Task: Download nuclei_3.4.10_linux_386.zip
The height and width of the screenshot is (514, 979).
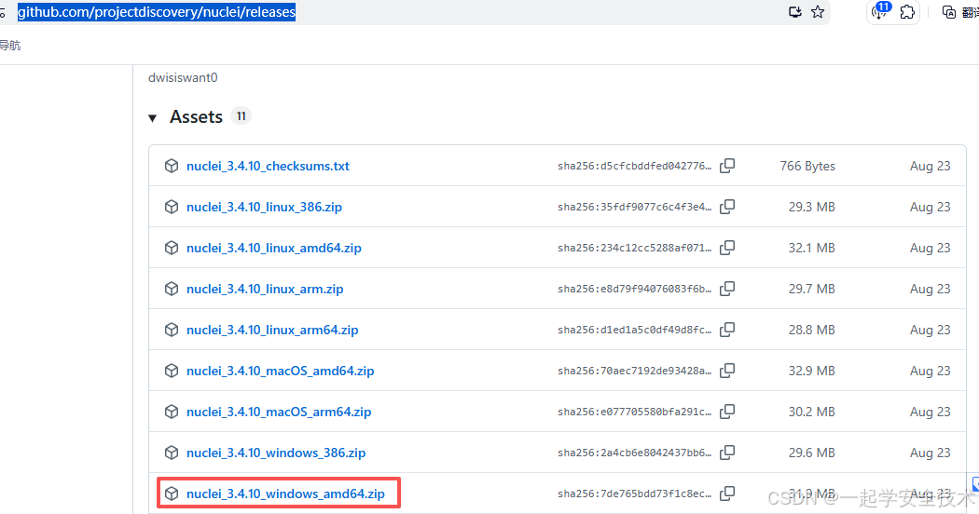Action: [264, 207]
